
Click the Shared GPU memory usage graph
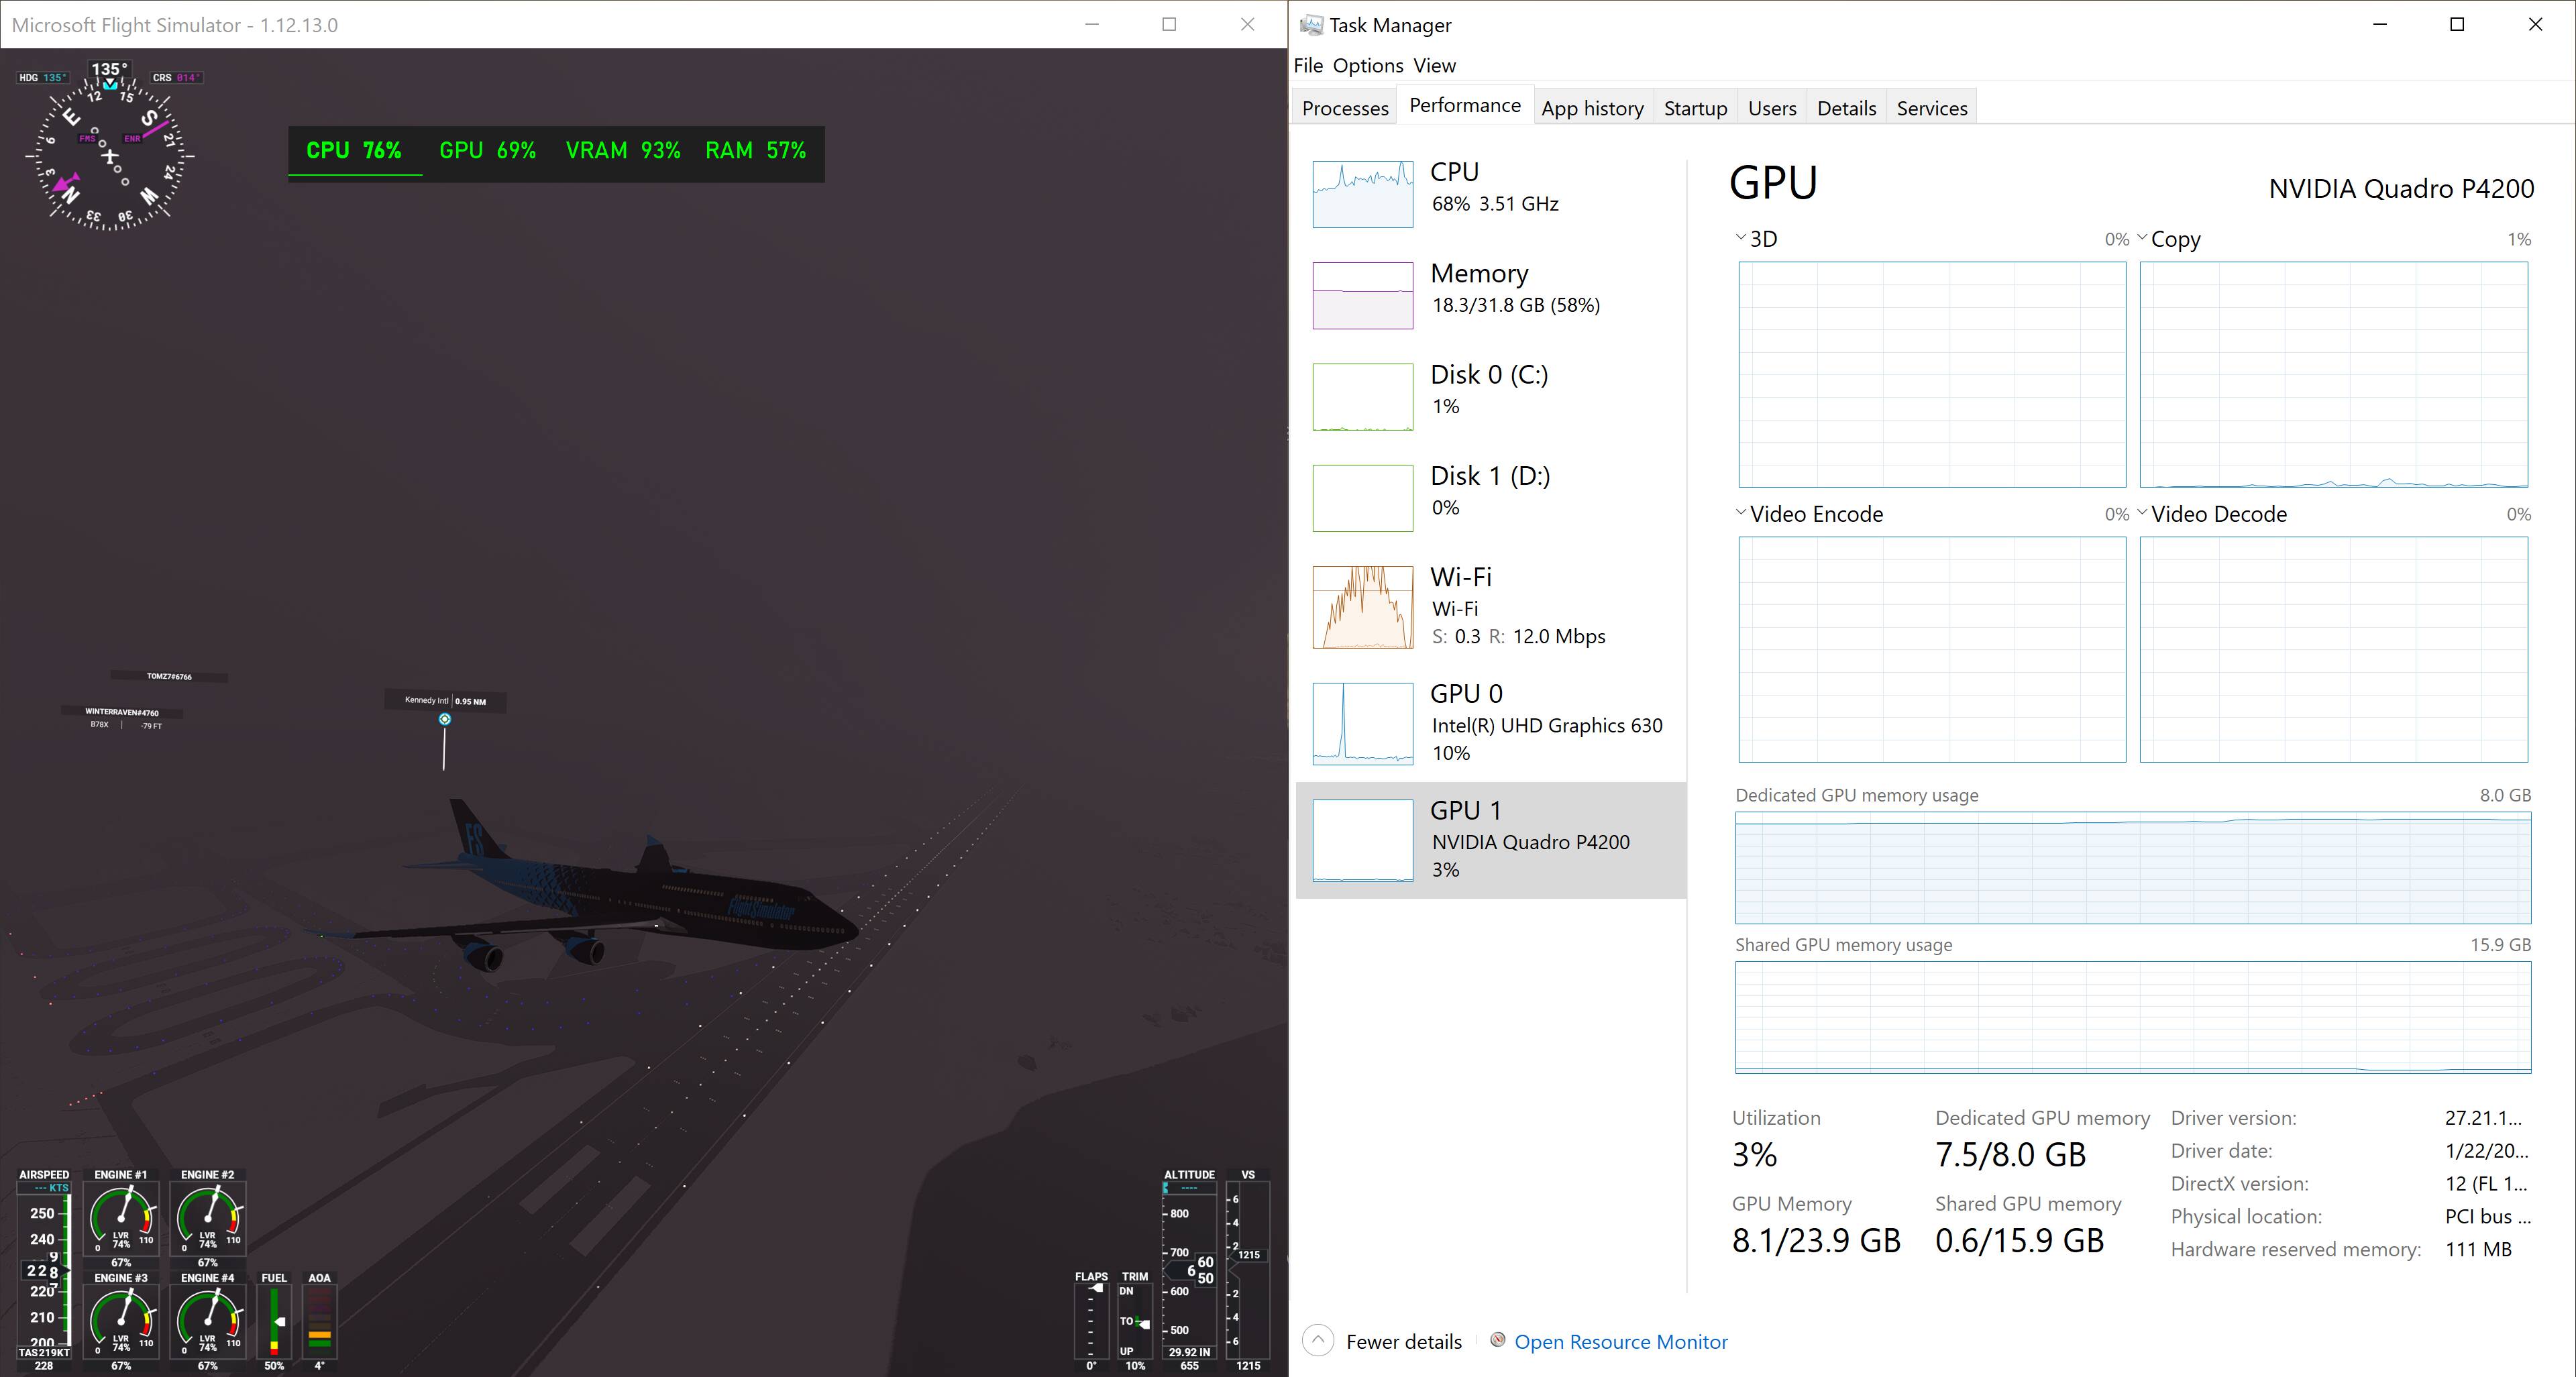[2133, 1018]
